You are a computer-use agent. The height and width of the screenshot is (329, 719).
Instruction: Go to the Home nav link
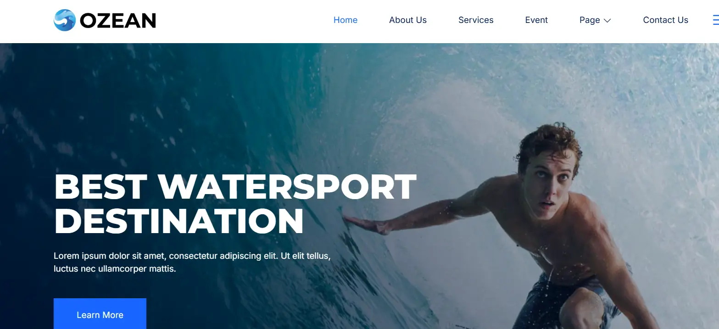pos(346,20)
